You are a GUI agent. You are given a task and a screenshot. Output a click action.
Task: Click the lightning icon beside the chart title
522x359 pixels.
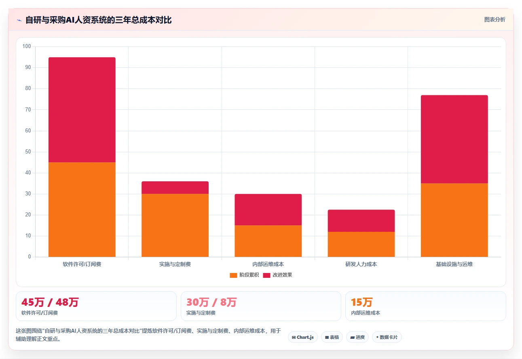pyautogui.click(x=19, y=20)
